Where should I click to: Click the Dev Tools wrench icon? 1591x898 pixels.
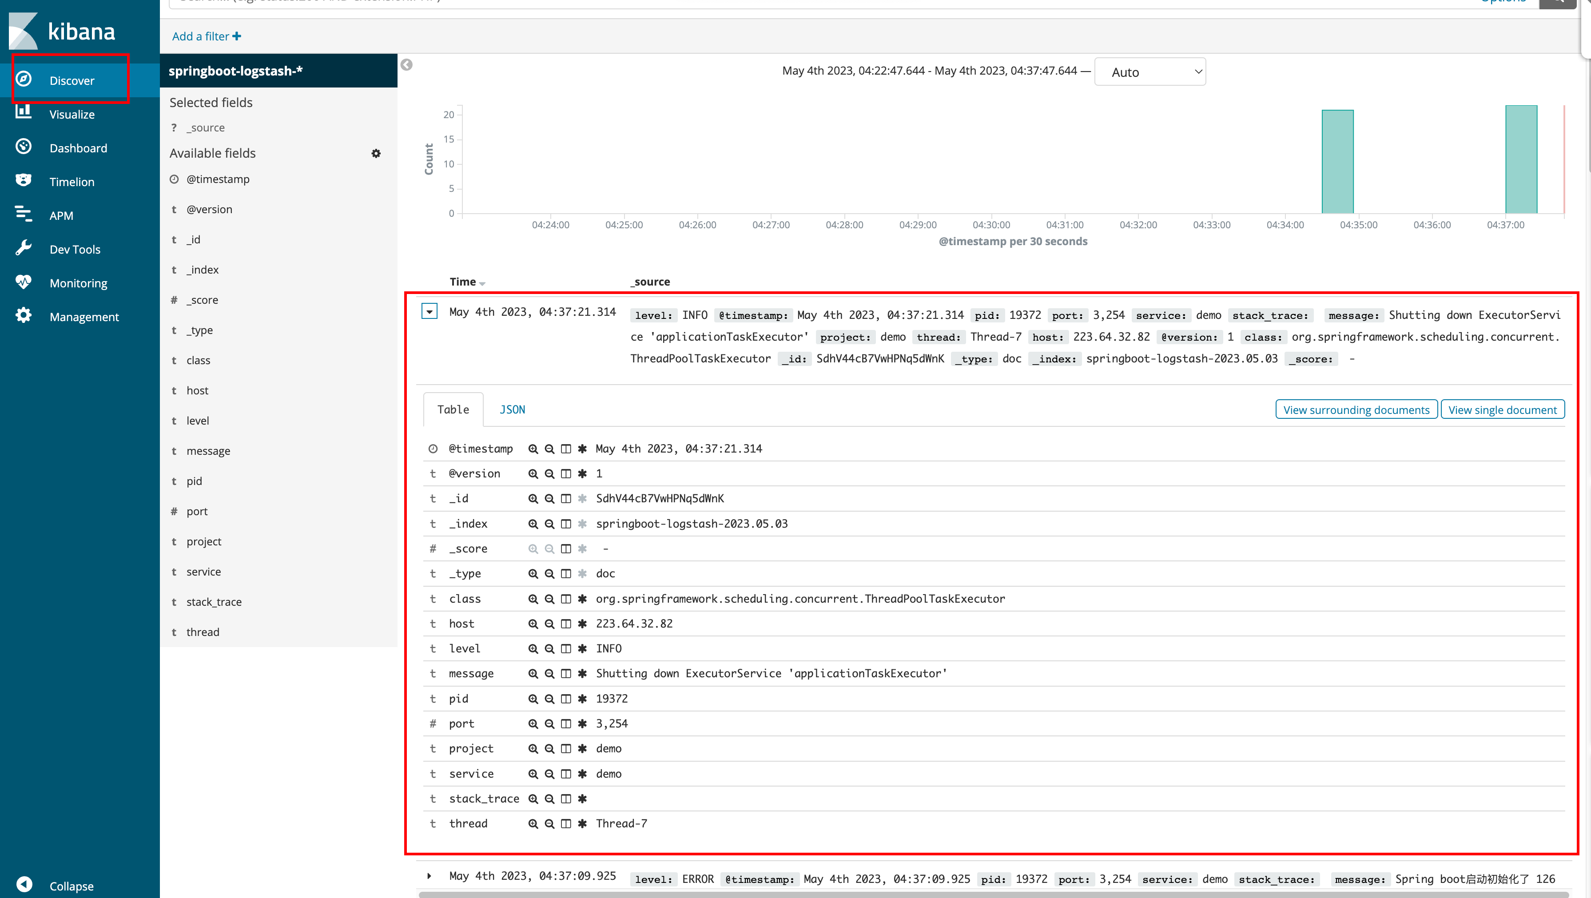(x=24, y=248)
